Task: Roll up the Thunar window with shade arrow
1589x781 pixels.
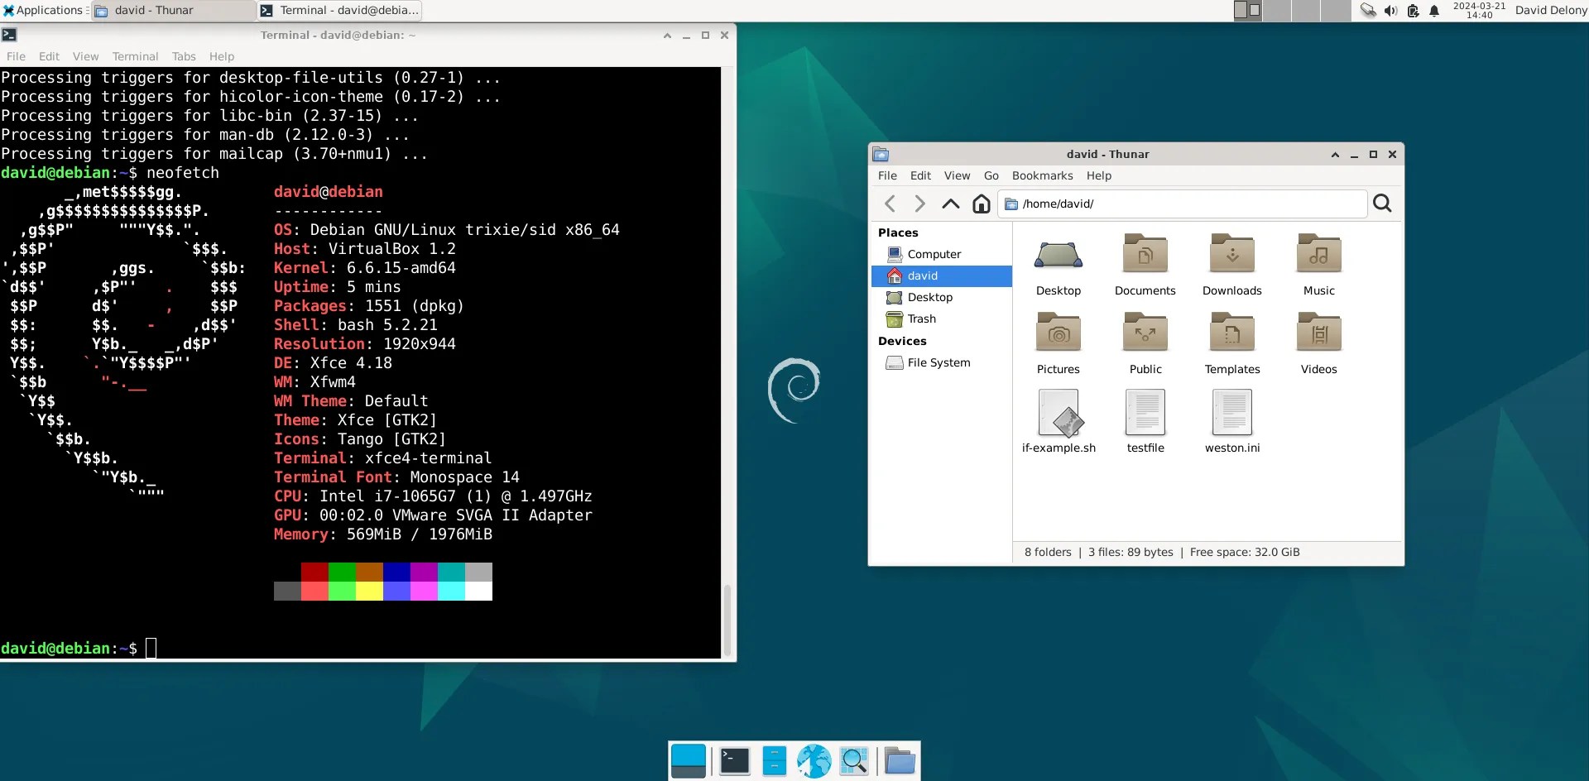Action: tap(1335, 155)
